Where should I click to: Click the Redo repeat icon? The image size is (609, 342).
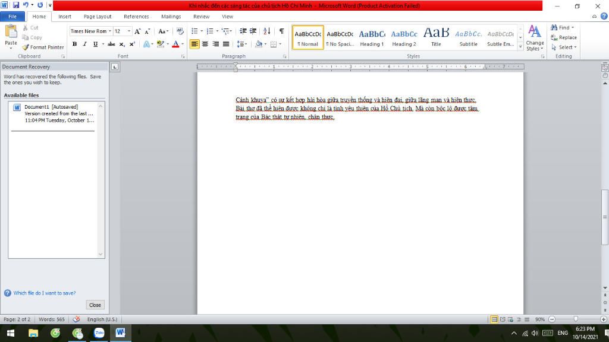[x=40, y=5]
